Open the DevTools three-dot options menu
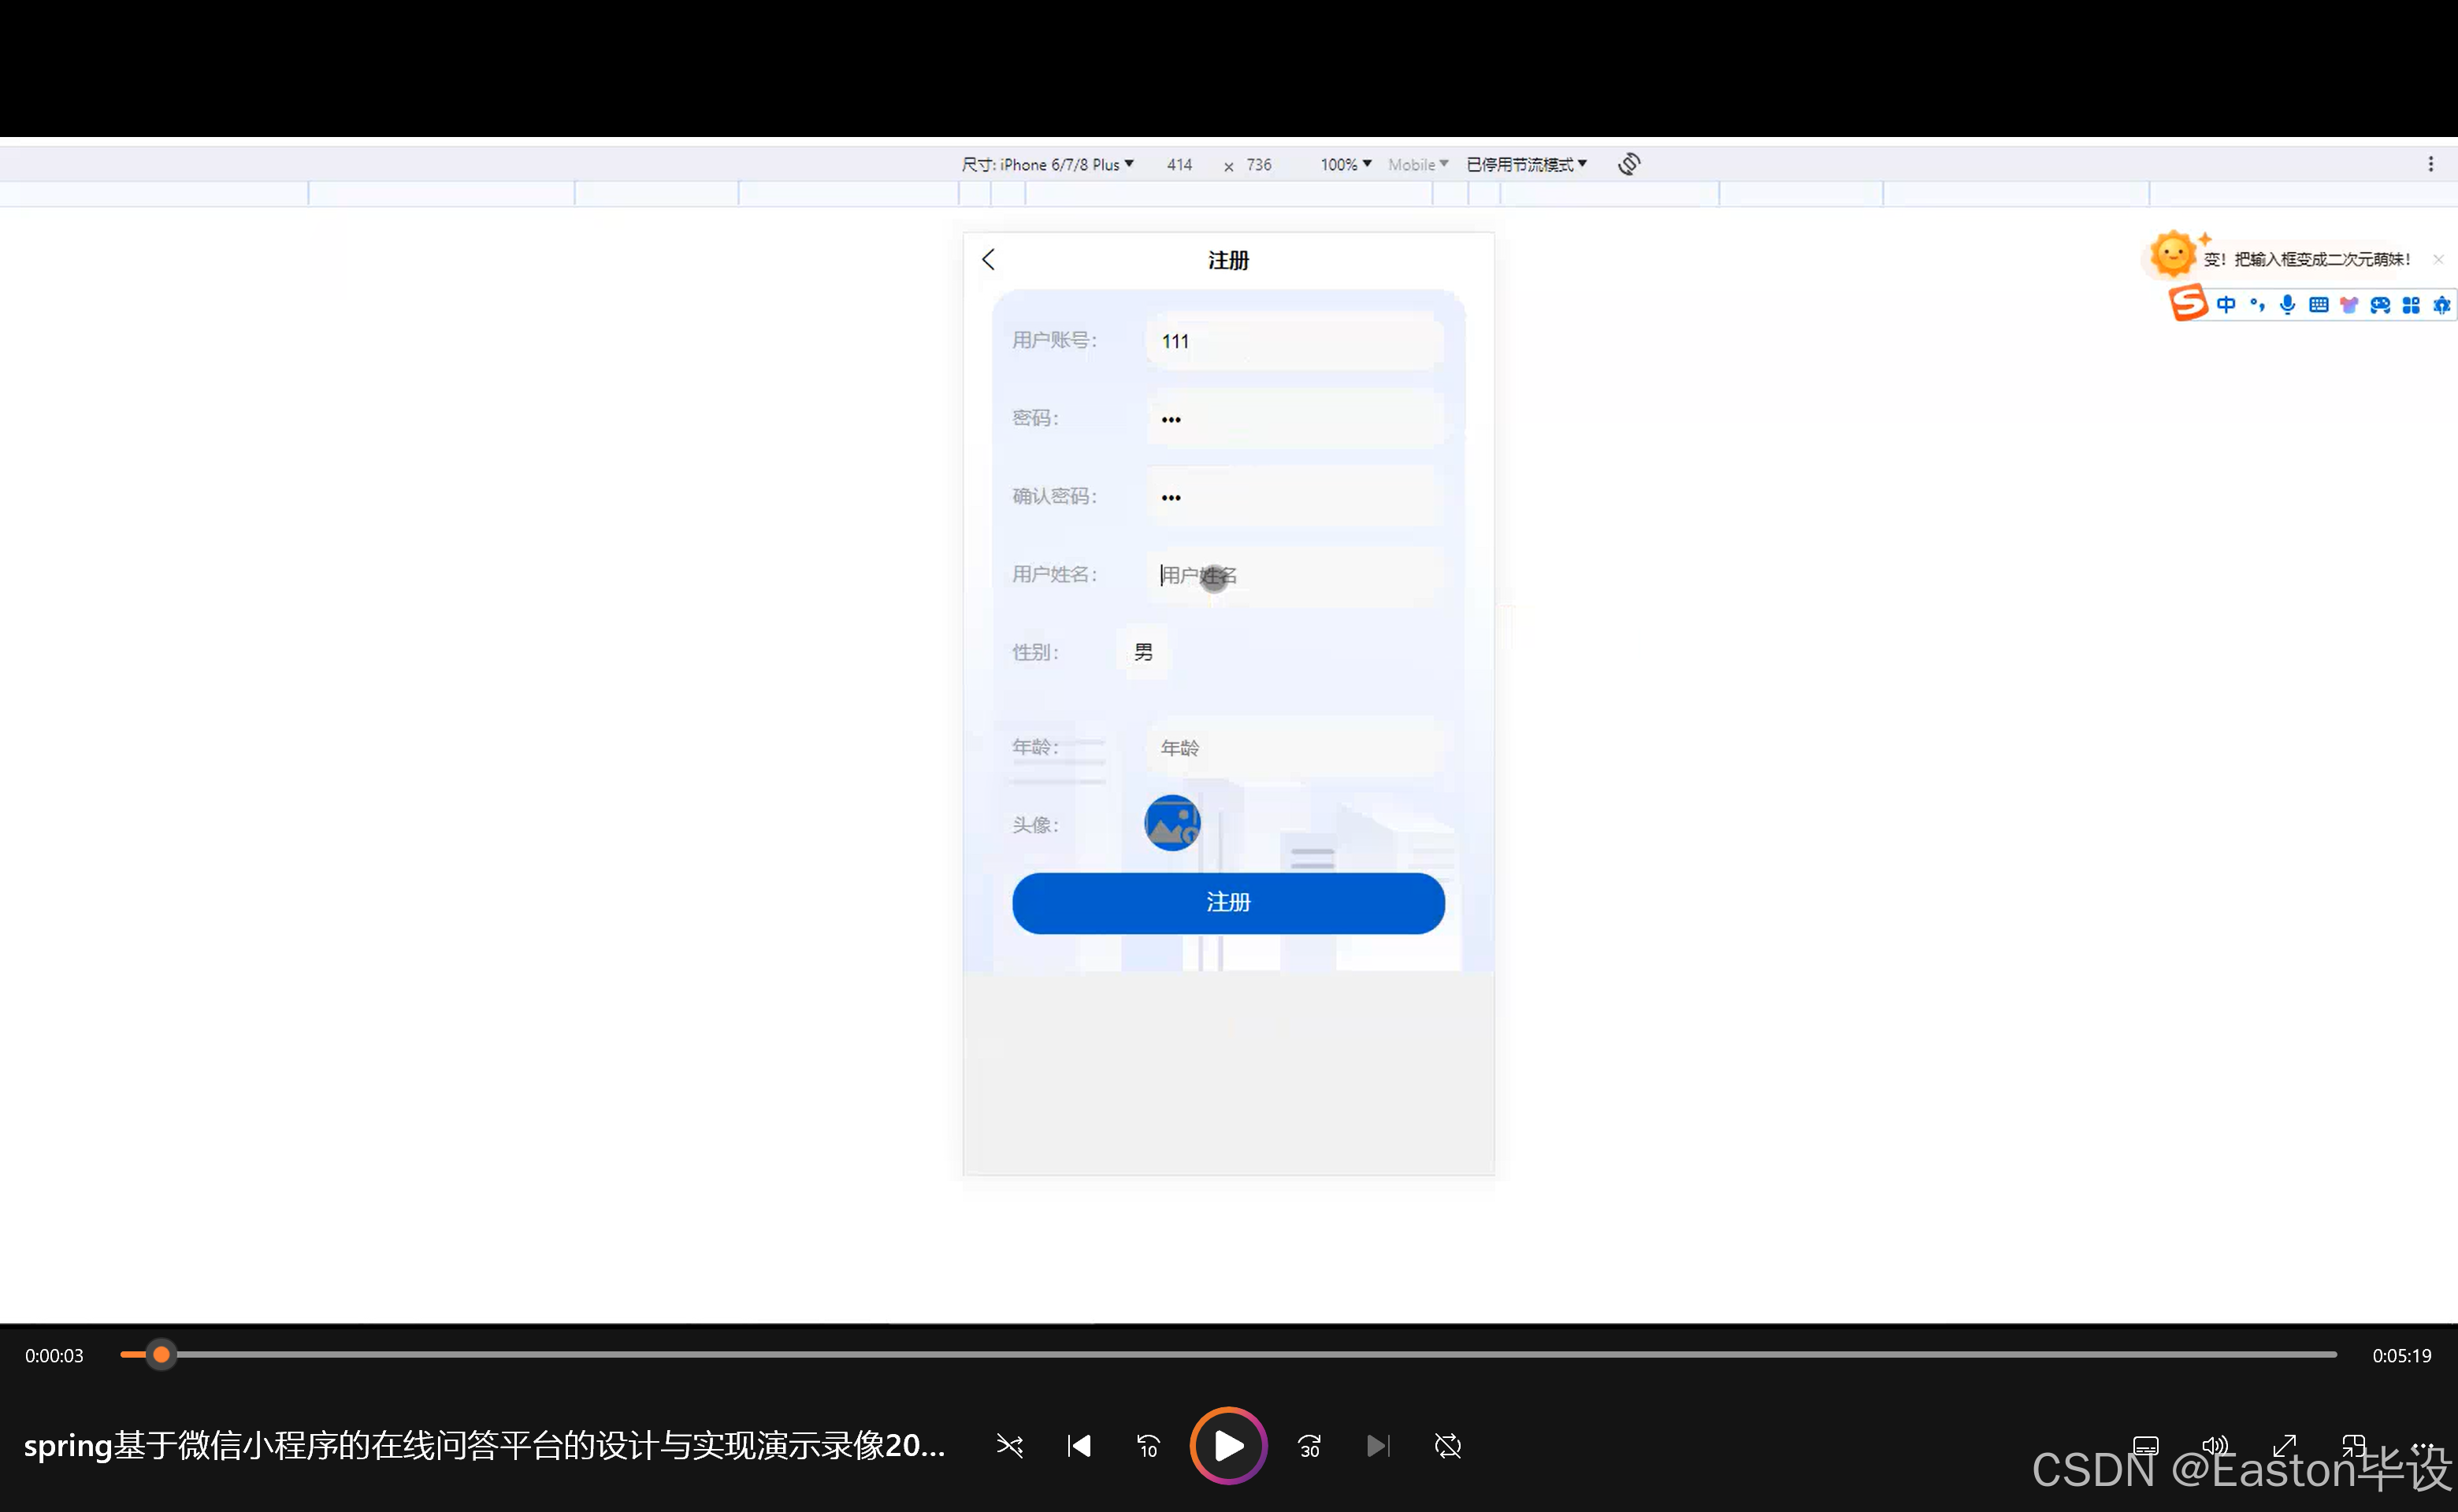This screenshot has width=2458, height=1512. pos(2433,163)
